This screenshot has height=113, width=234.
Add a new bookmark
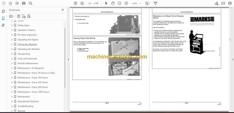(x=24, y=16)
